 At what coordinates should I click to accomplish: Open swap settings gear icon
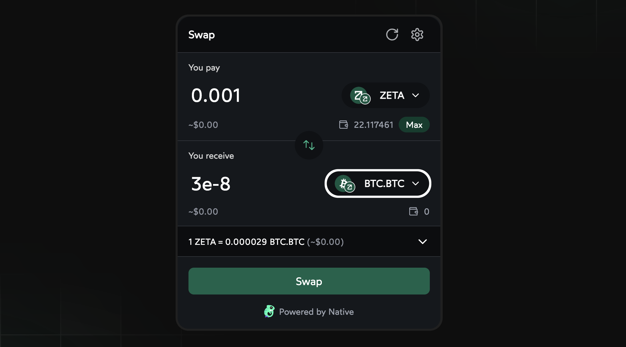[417, 35]
